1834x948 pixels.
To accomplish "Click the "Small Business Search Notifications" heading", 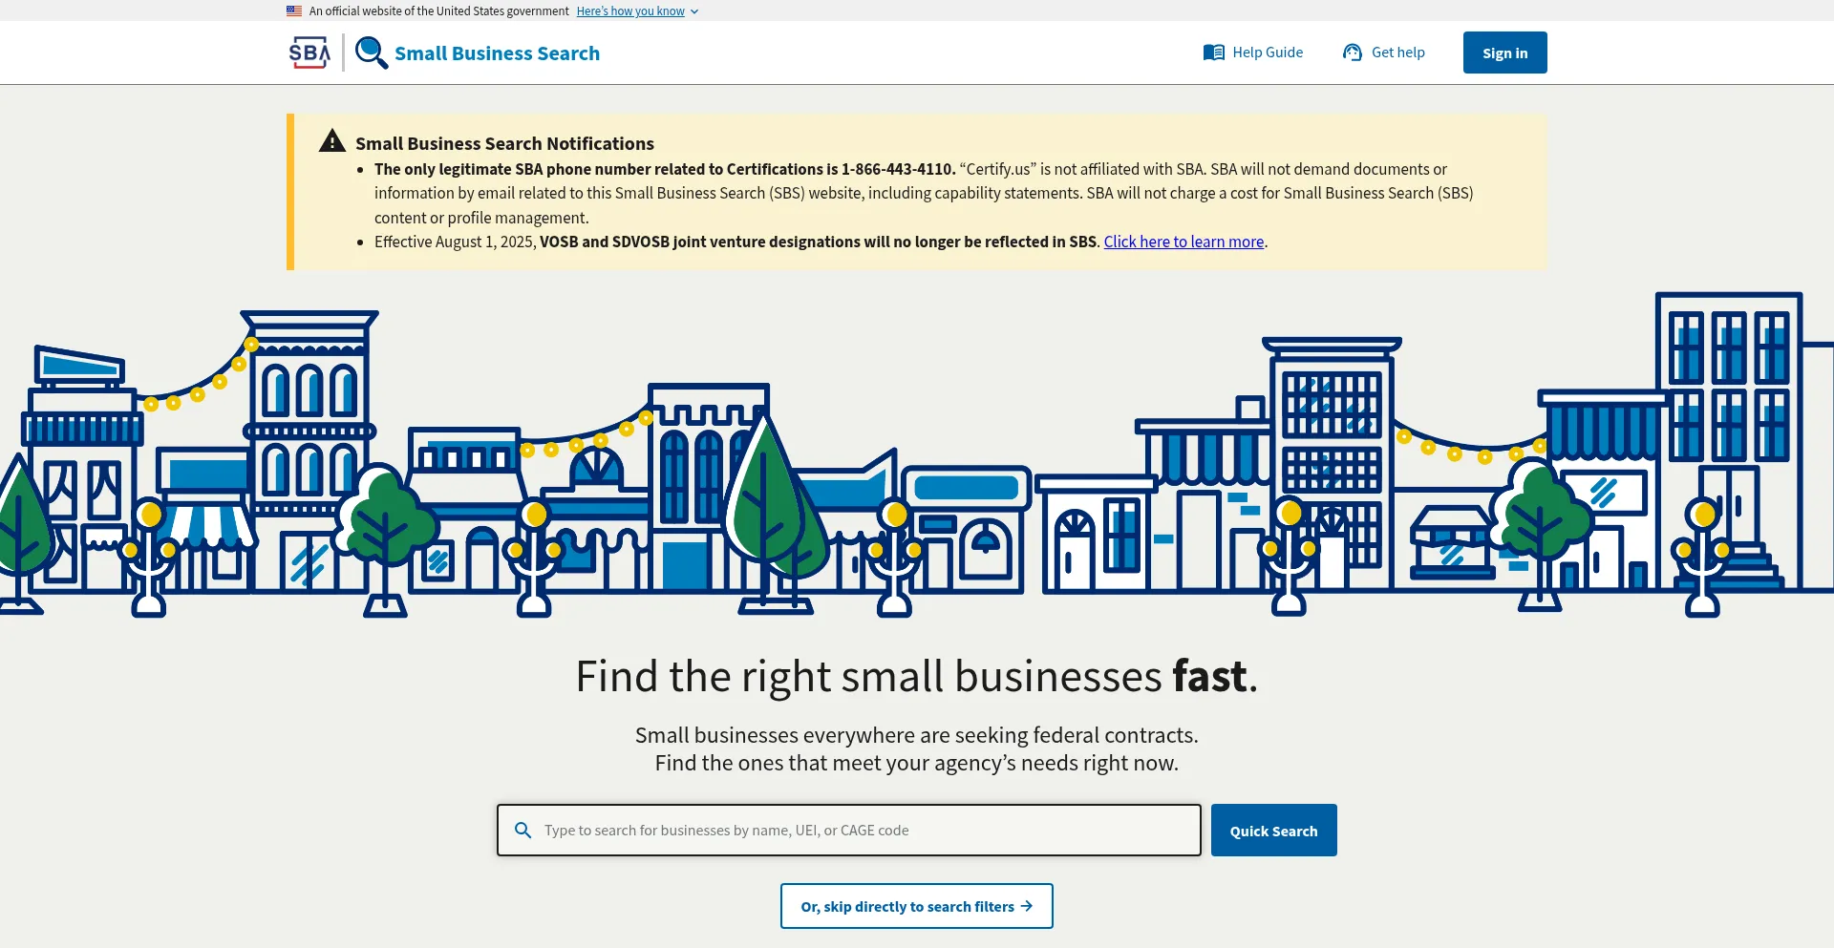I will [x=504, y=143].
